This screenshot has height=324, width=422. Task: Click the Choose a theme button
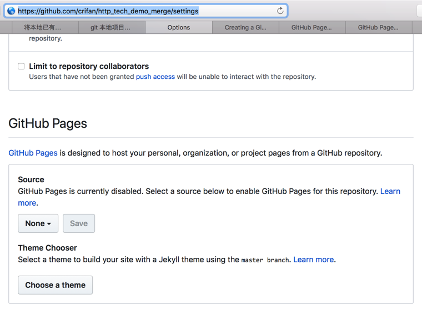pos(55,285)
